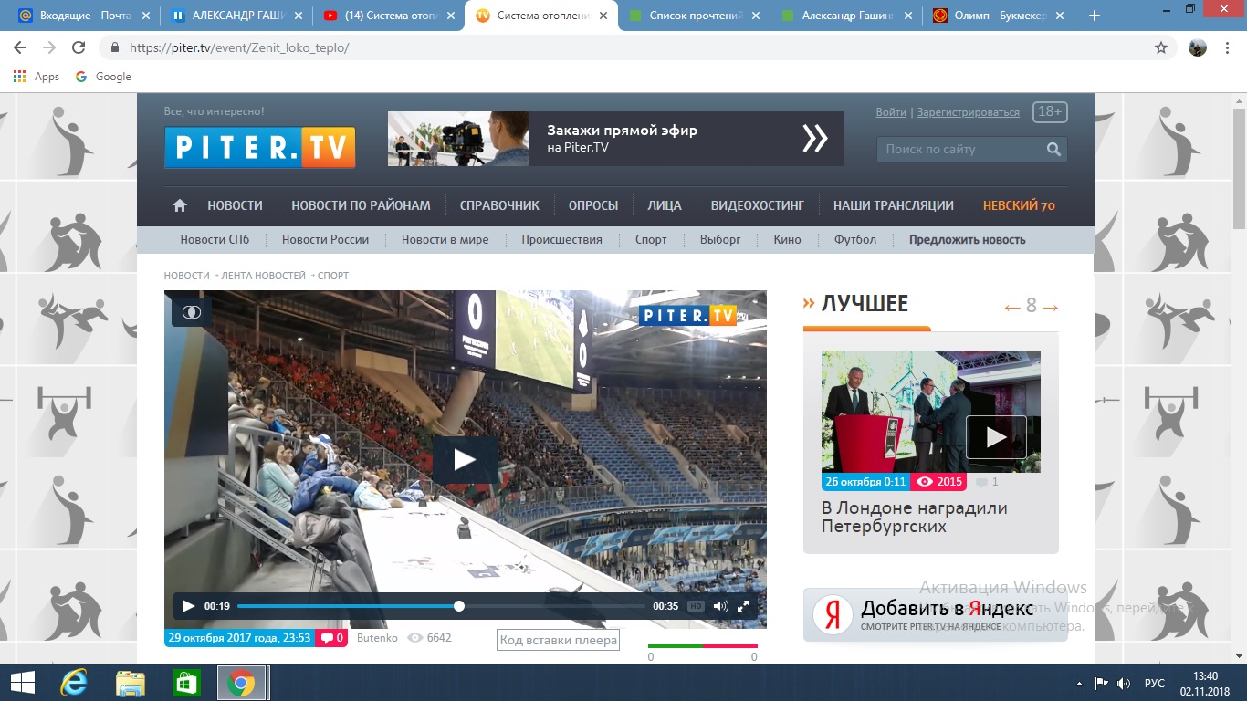The width and height of the screenshot is (1247, 701).
Task: Play the main video with center button
Action: [x=465, y=459]
